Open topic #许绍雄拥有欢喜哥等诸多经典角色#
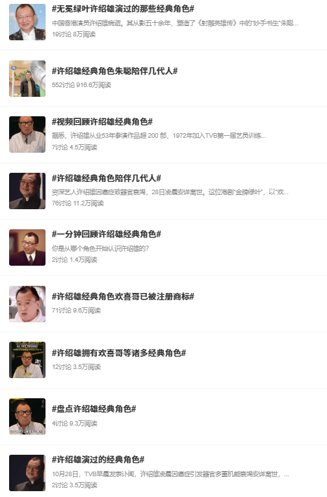 click(x=119, y=353)
